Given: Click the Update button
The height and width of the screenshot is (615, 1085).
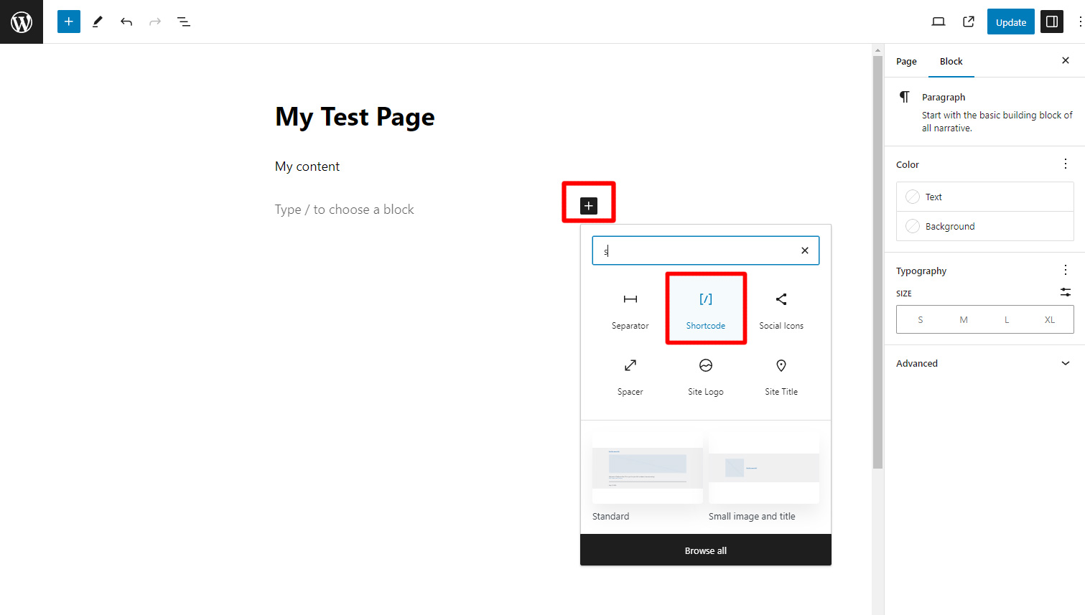Looking at the screenshot, I should point(1010,22).
